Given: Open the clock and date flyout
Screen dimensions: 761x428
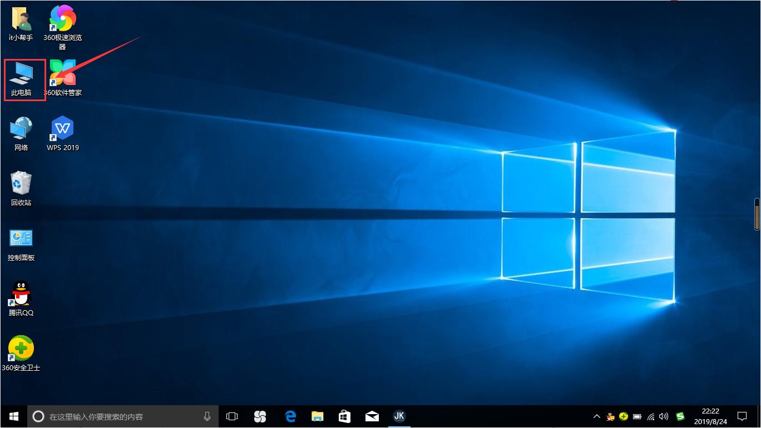Looking at the screenshot, I should 710,416.
